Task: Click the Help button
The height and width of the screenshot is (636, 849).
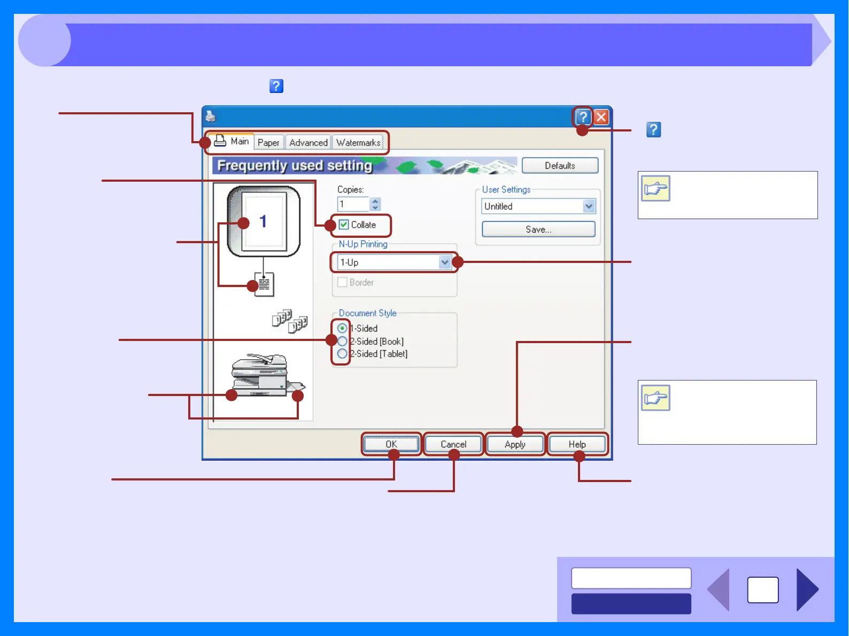Action: click(x=577, y=444)
